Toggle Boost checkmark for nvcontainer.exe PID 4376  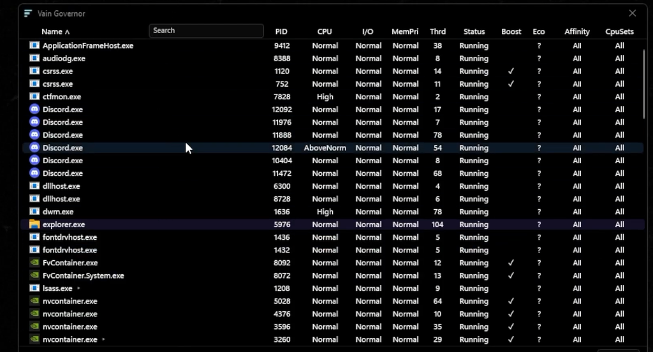click(x=511, y=314)
